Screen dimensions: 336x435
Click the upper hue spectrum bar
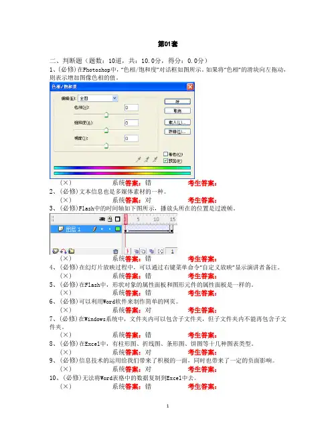coord(122,168)
